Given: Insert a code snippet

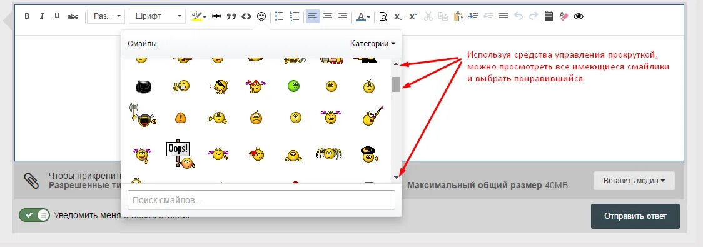Looking at the screenshot, I should point(246,17).
